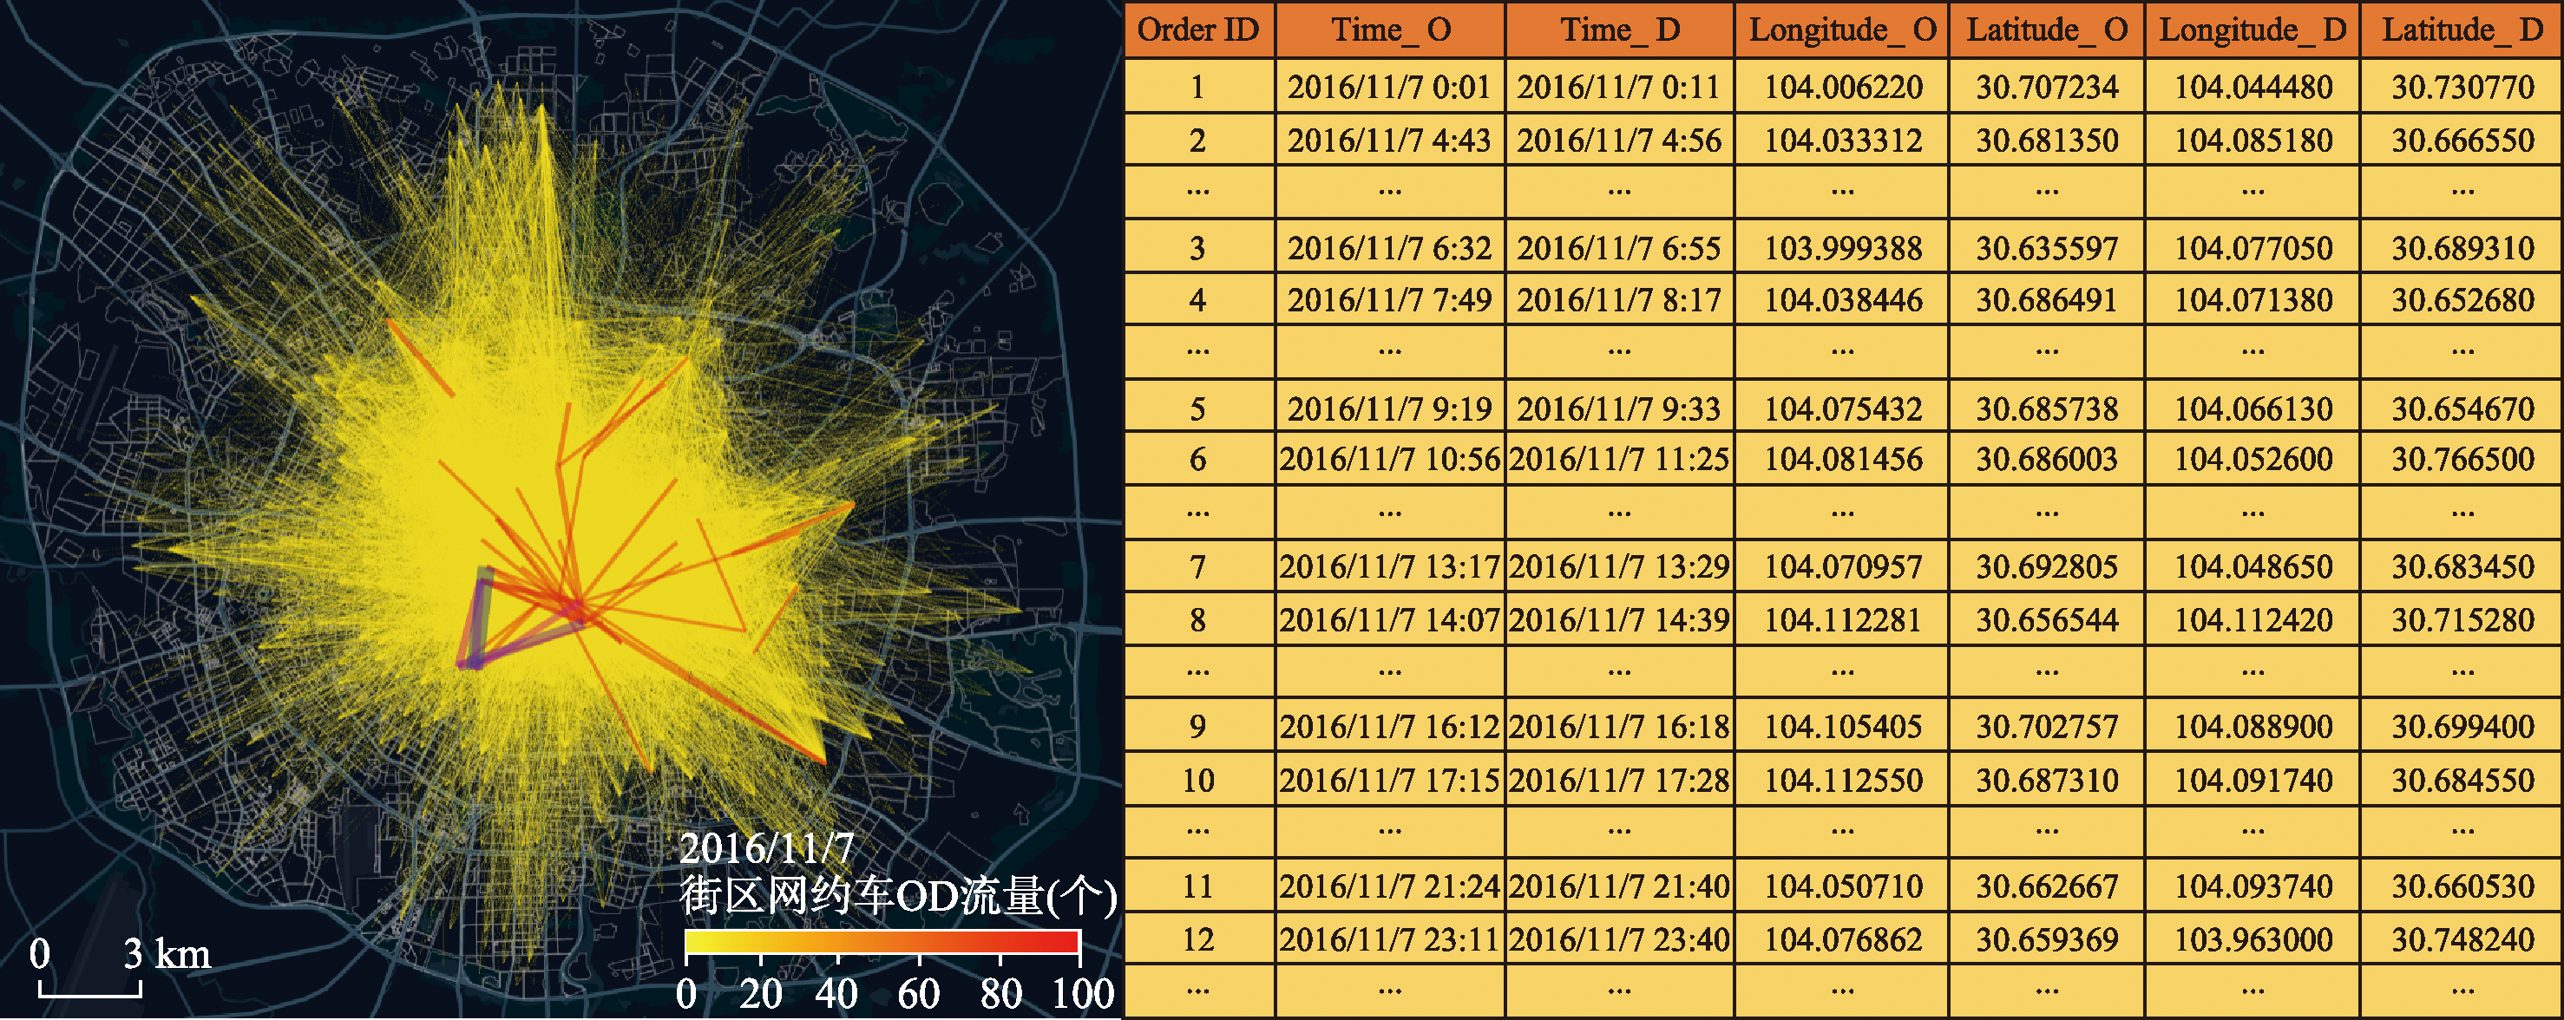Select the value 104.070957
Viewport: 2564px width, 1020px height.
click(x=1842, y=567)
